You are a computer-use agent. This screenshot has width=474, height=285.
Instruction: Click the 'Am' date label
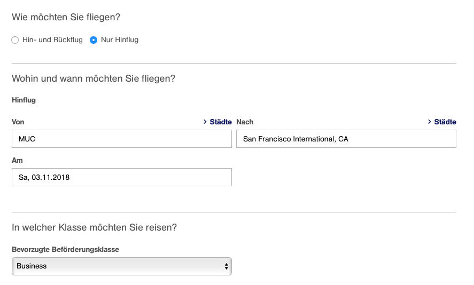pyautogui.click(x=17, y=161)
